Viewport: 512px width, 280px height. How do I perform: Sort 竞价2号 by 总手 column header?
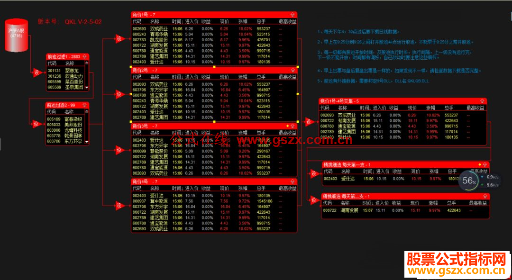point(261,77)
